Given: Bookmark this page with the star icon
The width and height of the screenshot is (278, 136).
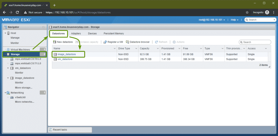Looking at the screenshot, I should click(x=247, y=12).
